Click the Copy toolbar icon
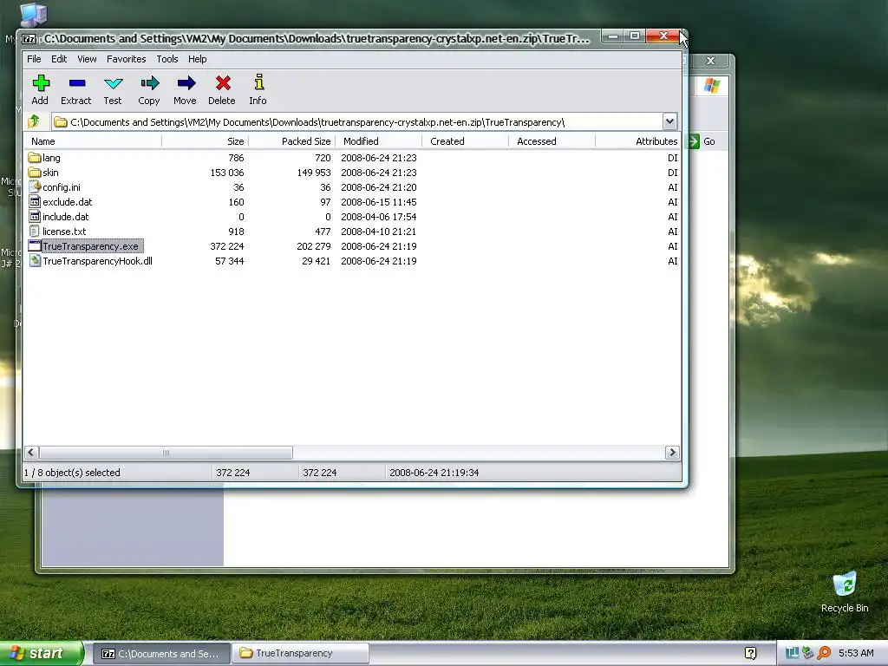This screenshot has width=888, height=666. coord(149,84)
